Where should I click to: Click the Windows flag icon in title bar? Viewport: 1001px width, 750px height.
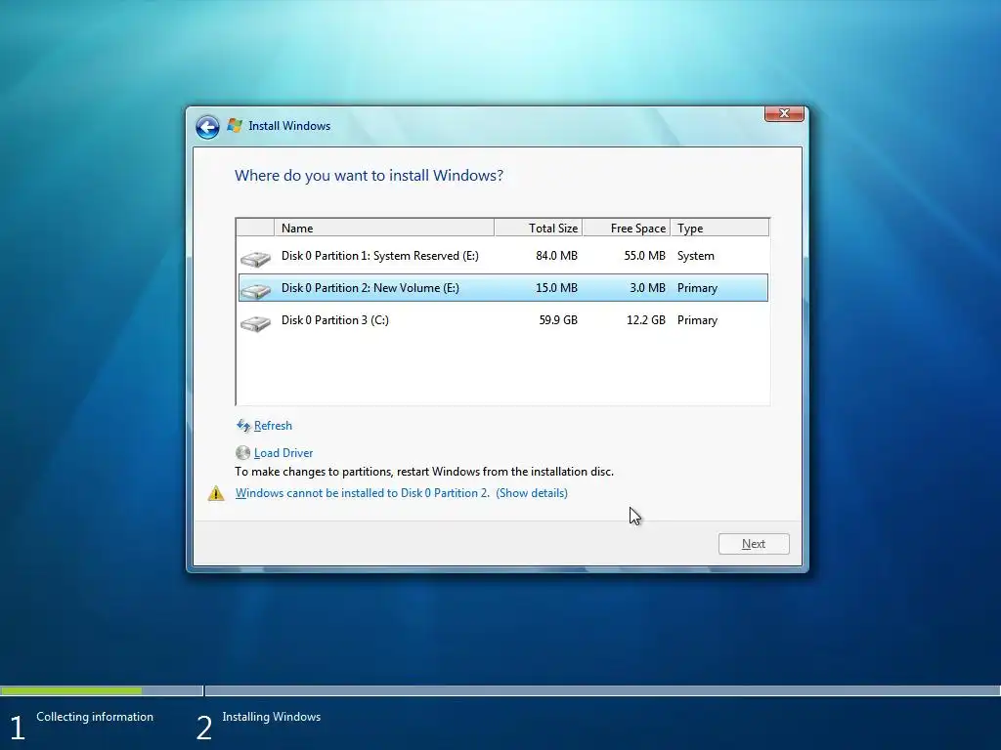(235, 125)
